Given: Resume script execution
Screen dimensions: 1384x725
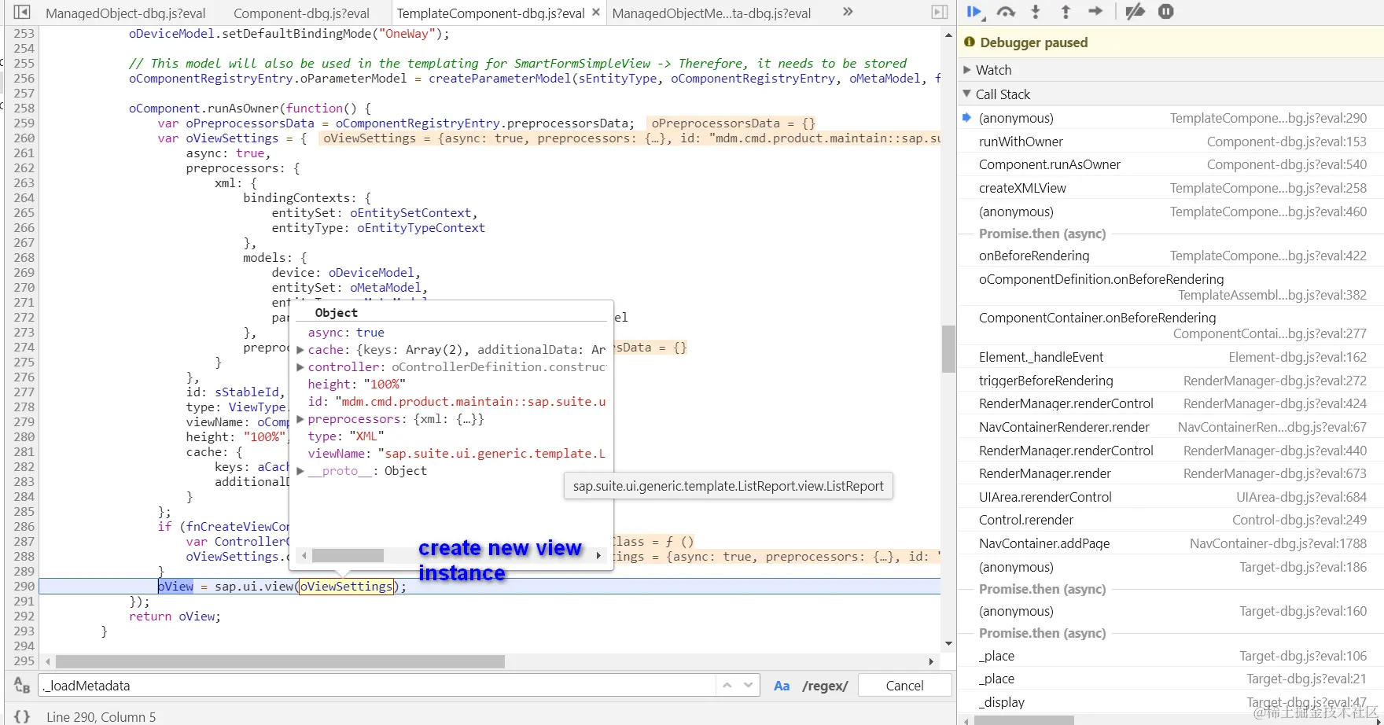Looking at the screenshot, I should coord(975,12).
